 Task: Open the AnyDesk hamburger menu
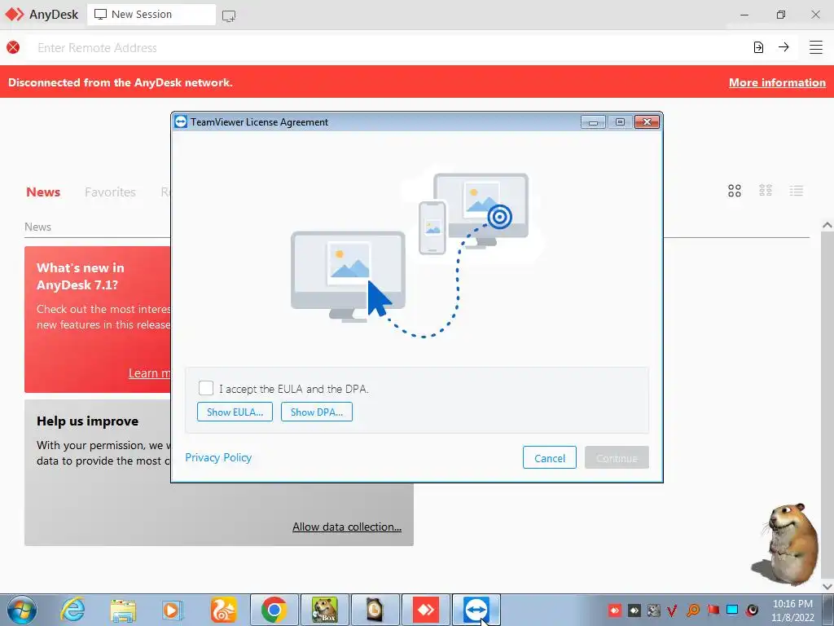pos(816,47)
